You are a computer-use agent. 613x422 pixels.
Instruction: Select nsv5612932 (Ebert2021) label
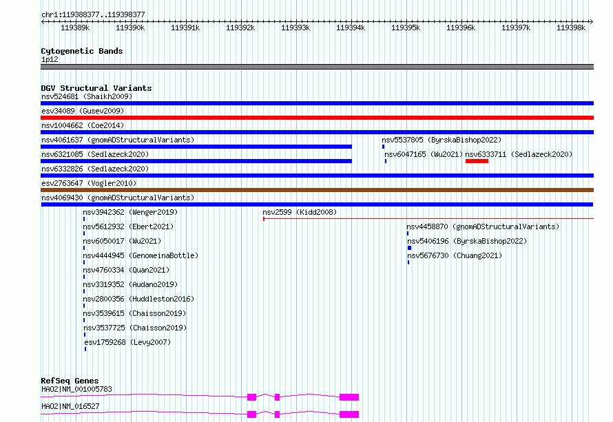pos(128,226)
